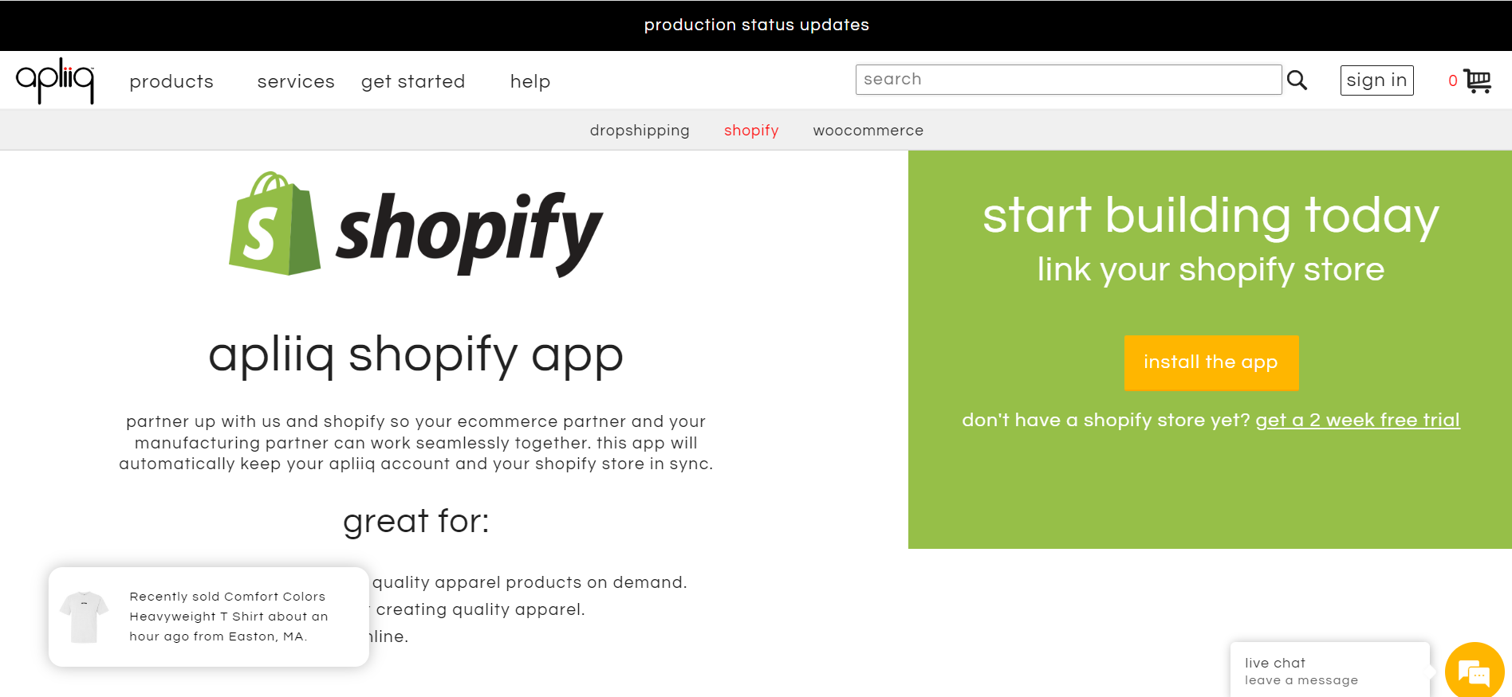Select the shopify tab
Viewport: 1512px width, 697px height.
(751, 131)
